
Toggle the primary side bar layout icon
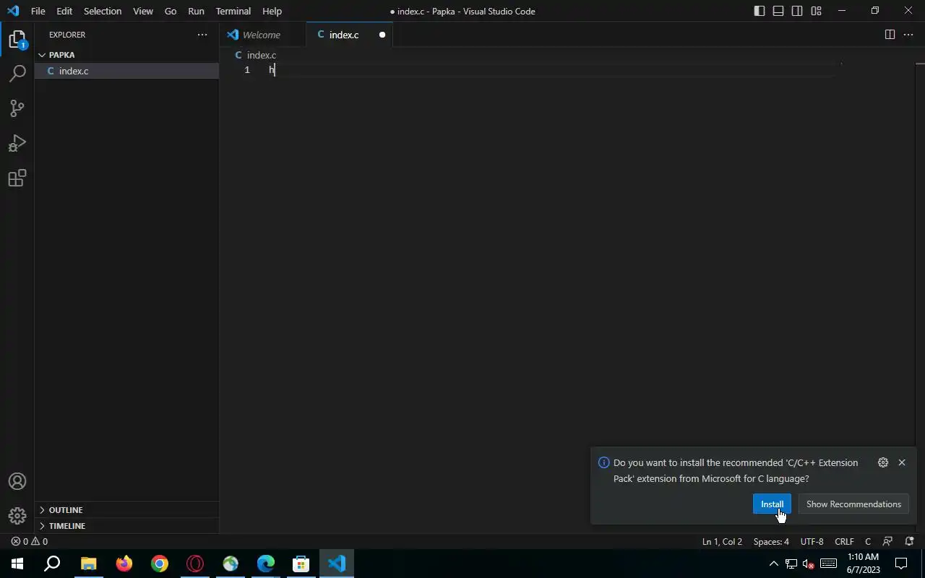(x=760, y=11)
